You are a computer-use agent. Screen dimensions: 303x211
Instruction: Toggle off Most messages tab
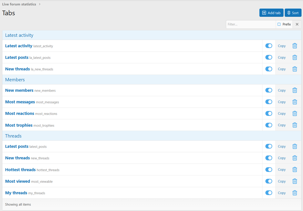pyautogui.click(x=269, y=102)
